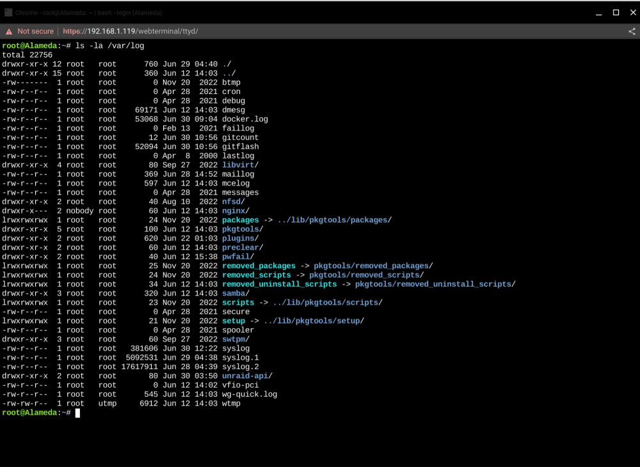The image size is (640, 467).
Task: Select the pkgtools directory entry name
Action: click(x=241, y=229)
